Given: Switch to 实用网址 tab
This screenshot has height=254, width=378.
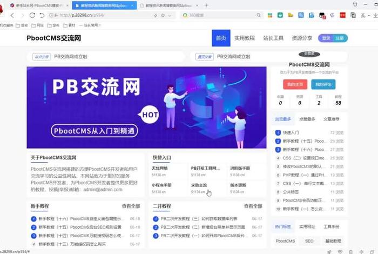Looking at the screenshot, I should coord(307,227).
